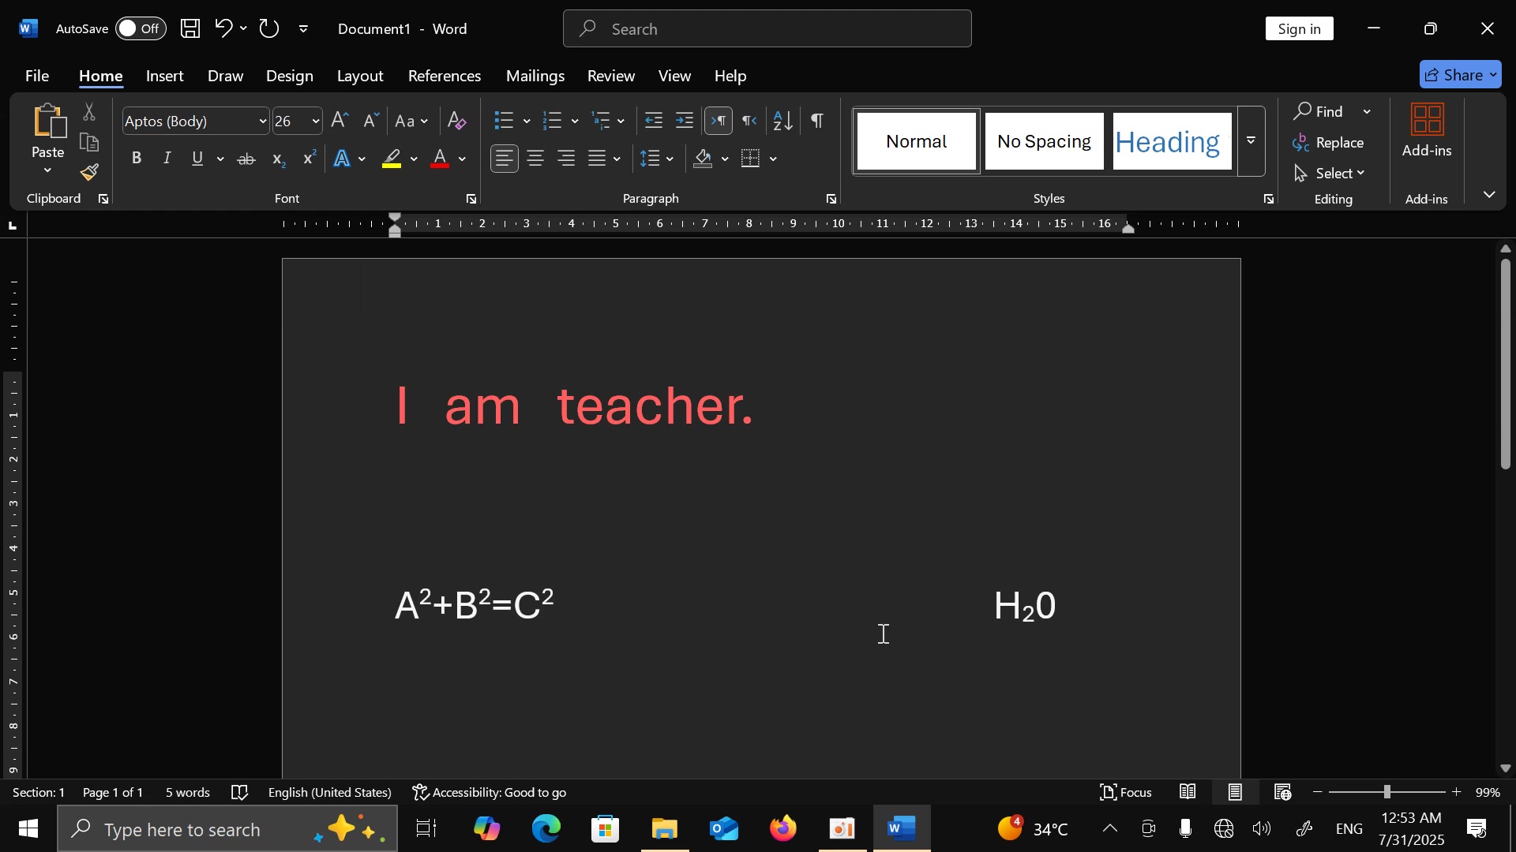Apply strikethrough formatting icon
This screenshot has width=1516, height=852.
246,159
